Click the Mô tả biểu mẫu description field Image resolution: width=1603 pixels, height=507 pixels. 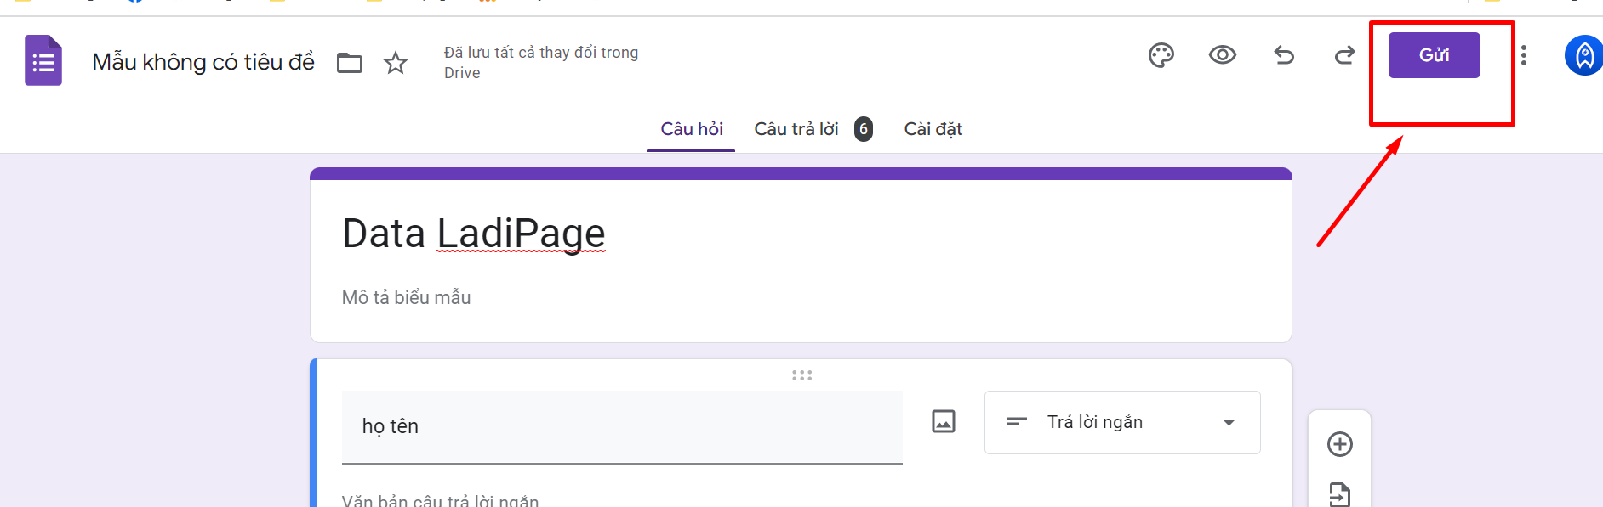(407, 297)
